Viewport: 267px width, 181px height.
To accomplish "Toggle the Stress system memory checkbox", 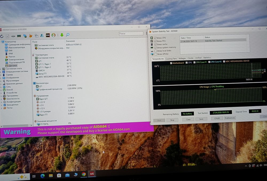I will 155,48.
